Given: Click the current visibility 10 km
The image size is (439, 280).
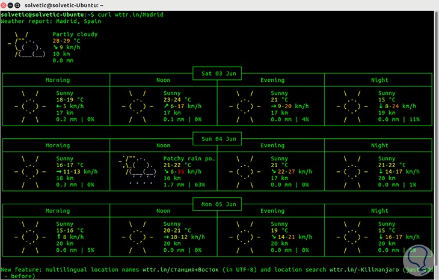Looking at the screenshot, I should [61, 54].
